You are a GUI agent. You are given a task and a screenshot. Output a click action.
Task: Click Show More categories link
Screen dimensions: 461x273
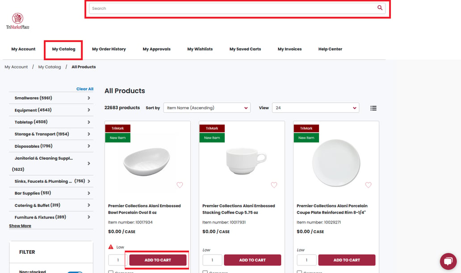coord(20,226)
